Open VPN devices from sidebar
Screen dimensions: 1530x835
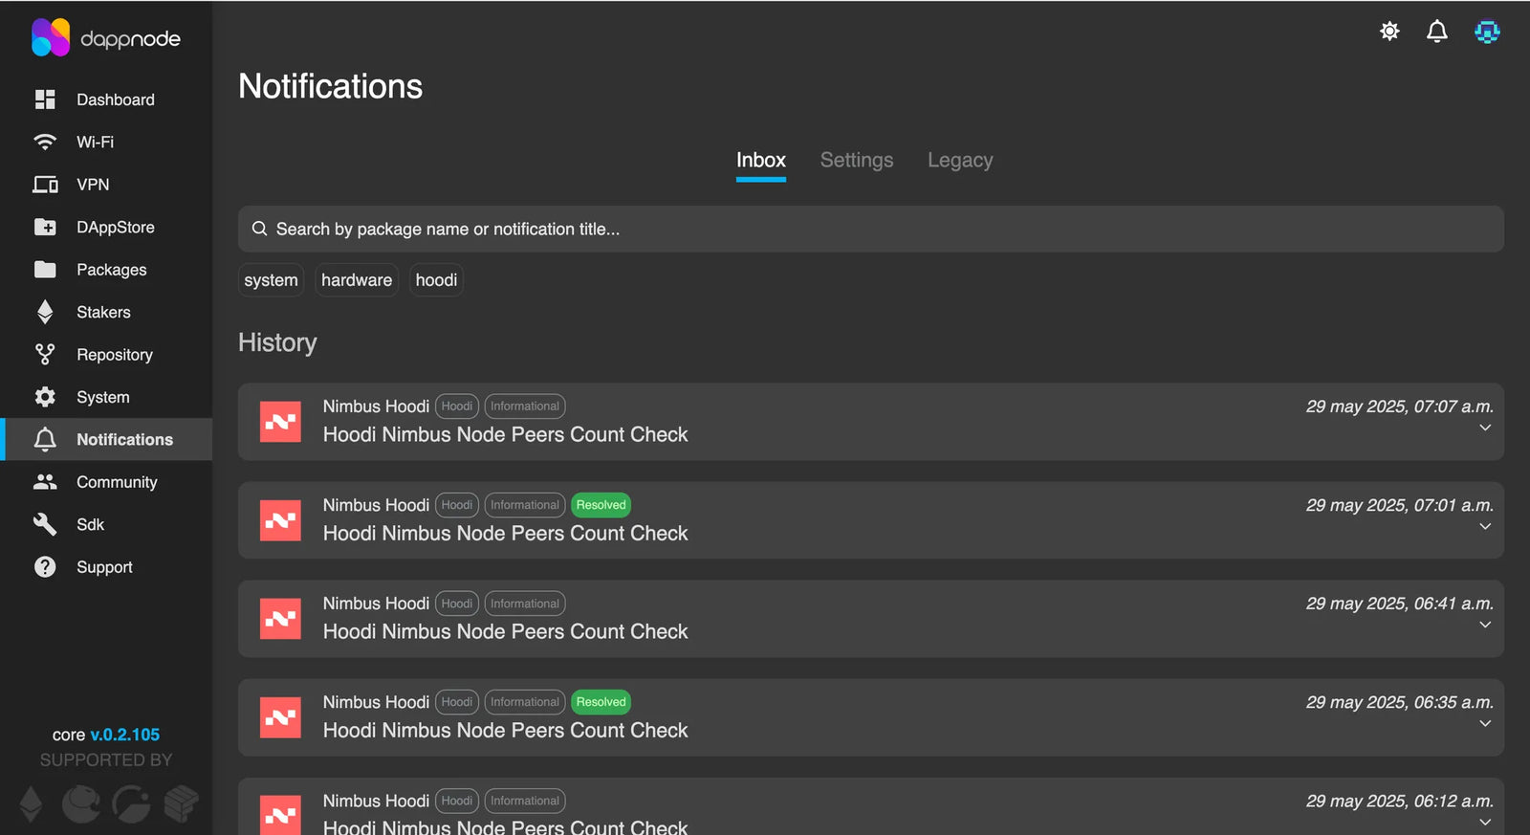[x=45, y=185]
